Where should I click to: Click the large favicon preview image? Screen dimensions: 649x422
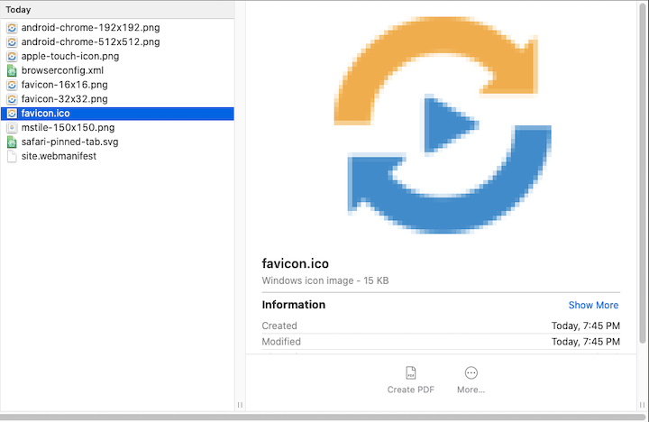click(x=442, y=124)
